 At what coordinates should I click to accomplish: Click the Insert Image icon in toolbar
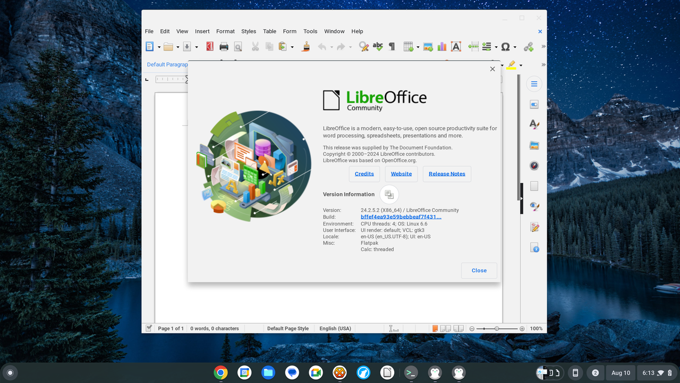[428, 47]
